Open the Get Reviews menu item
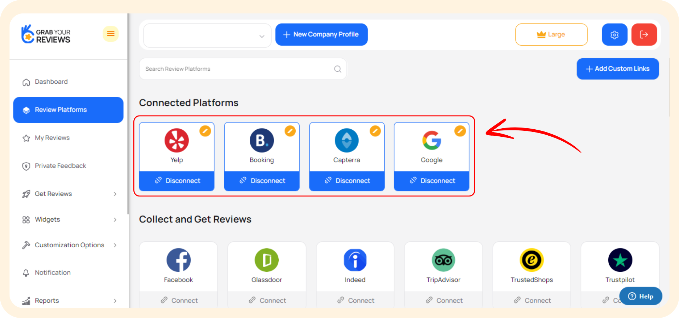Image resolution: width=679 pixels, height=318 pixels. coord(68,194)
